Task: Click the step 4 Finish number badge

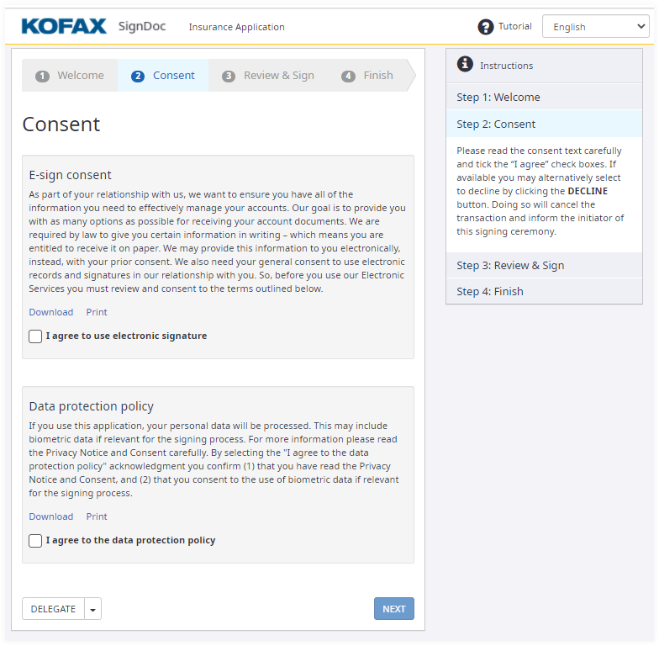Action: click(x=348, y=76)
